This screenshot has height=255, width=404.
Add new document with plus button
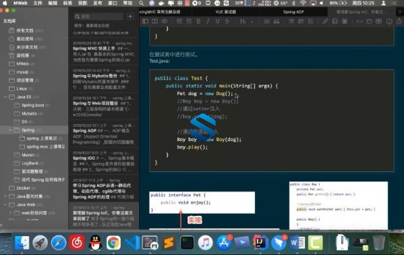(130, 16)
